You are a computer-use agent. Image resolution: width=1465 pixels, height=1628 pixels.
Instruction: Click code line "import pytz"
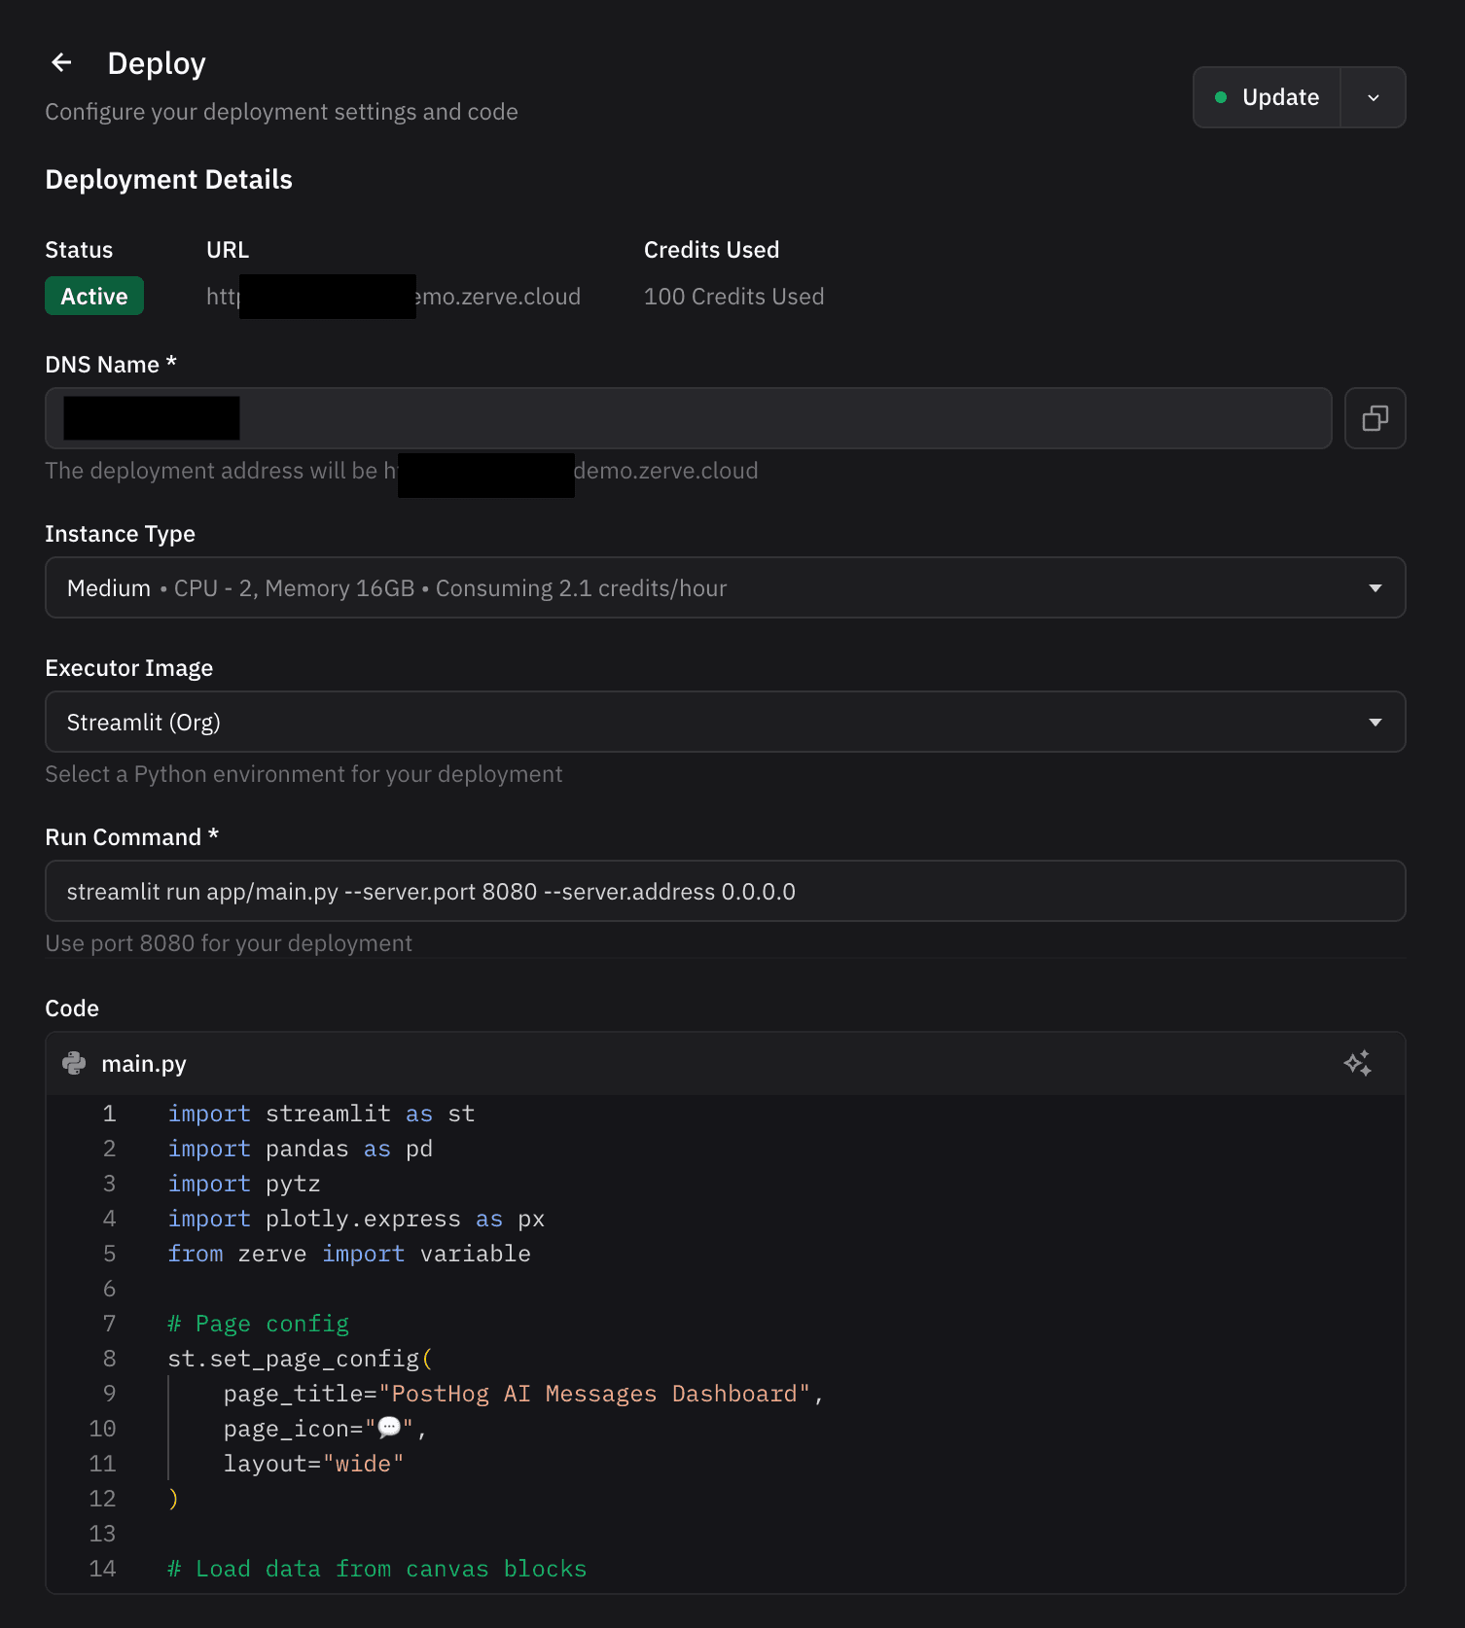pyautogui.click(x=244, y=1184)
